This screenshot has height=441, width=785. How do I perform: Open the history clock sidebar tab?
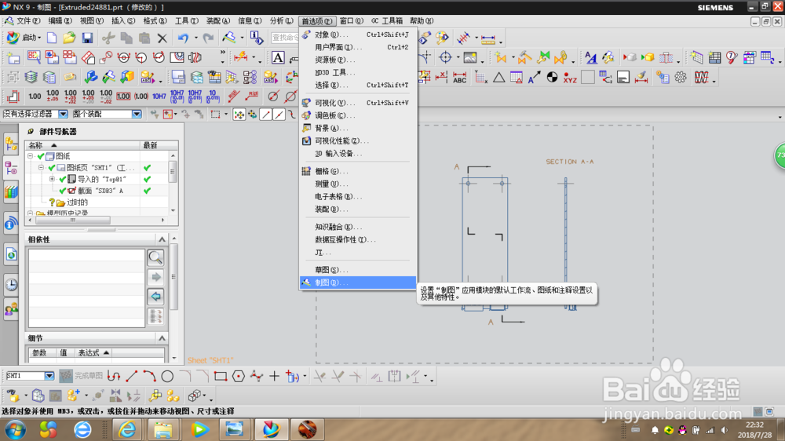pos(11,285)
